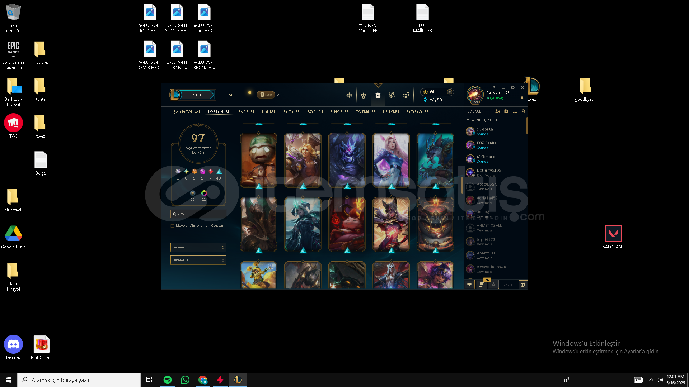Viewport: 689px width, 387px height.
Task: Select friend culebrita in the social list
Action: click(495, 132)
